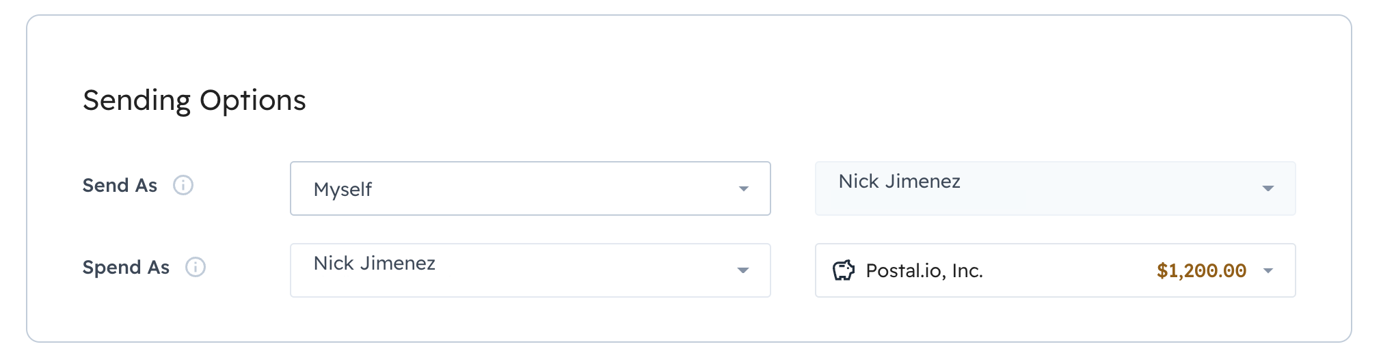
Task: Click the Spend As info icon
Action: 196,267
